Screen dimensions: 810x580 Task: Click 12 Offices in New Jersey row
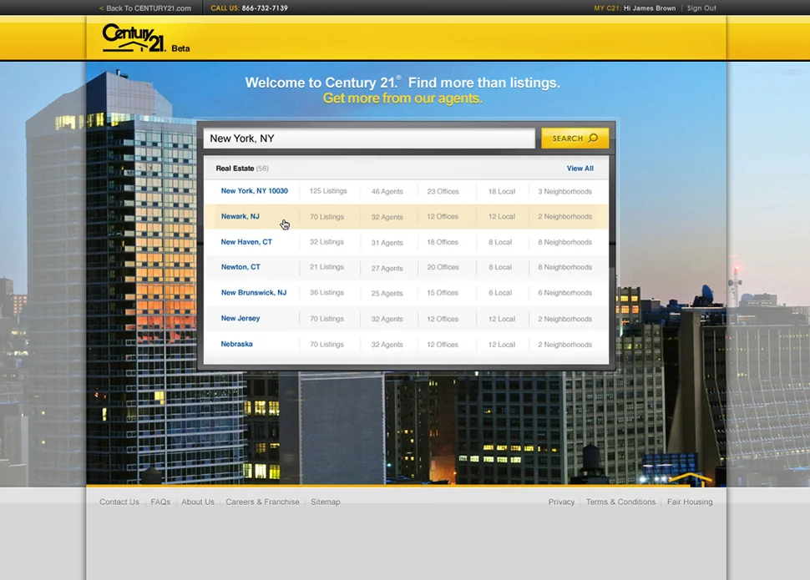pyautogui.click(x=443, y=319)
